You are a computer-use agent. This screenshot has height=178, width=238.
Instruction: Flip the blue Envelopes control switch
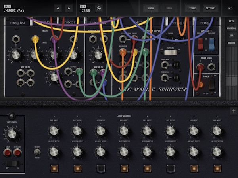coord(212,44)
